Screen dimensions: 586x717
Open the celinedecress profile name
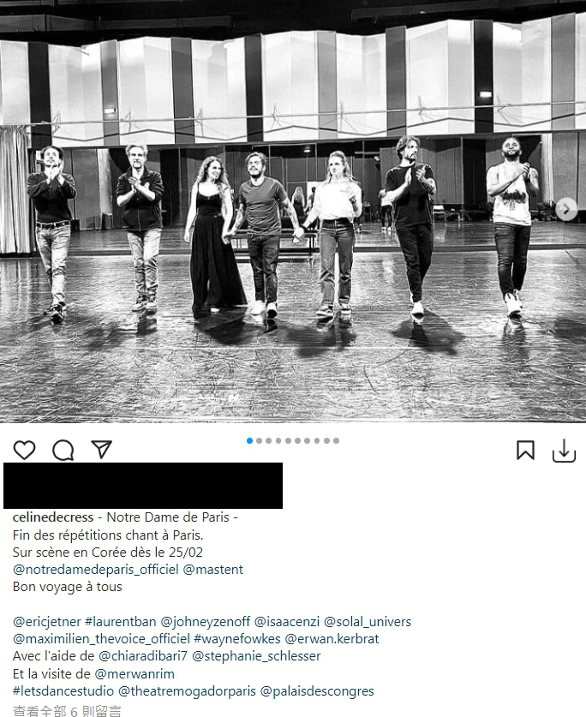[x=53, y=517]
